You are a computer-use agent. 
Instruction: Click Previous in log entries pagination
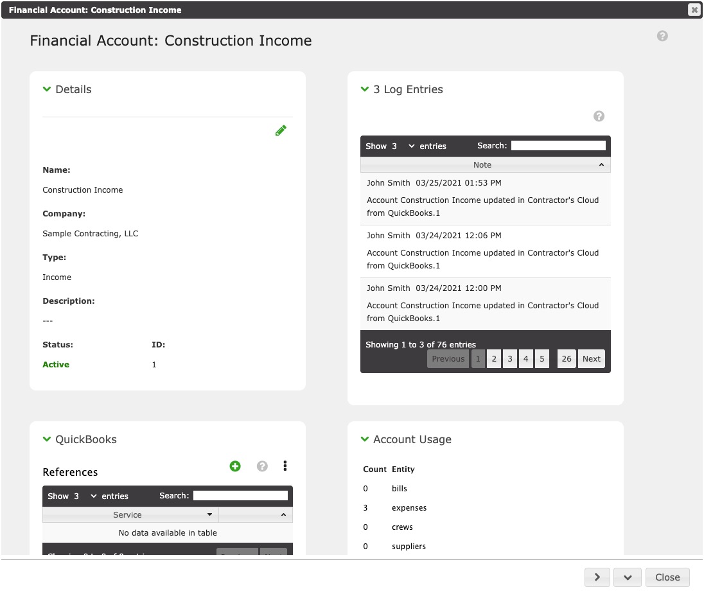coord(448,359)
